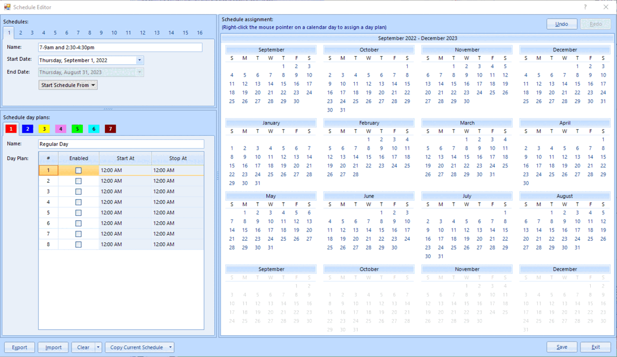The image size is (617, 357).
Task: Select day 31 in March 2023
Action: (x=492, y=174)
